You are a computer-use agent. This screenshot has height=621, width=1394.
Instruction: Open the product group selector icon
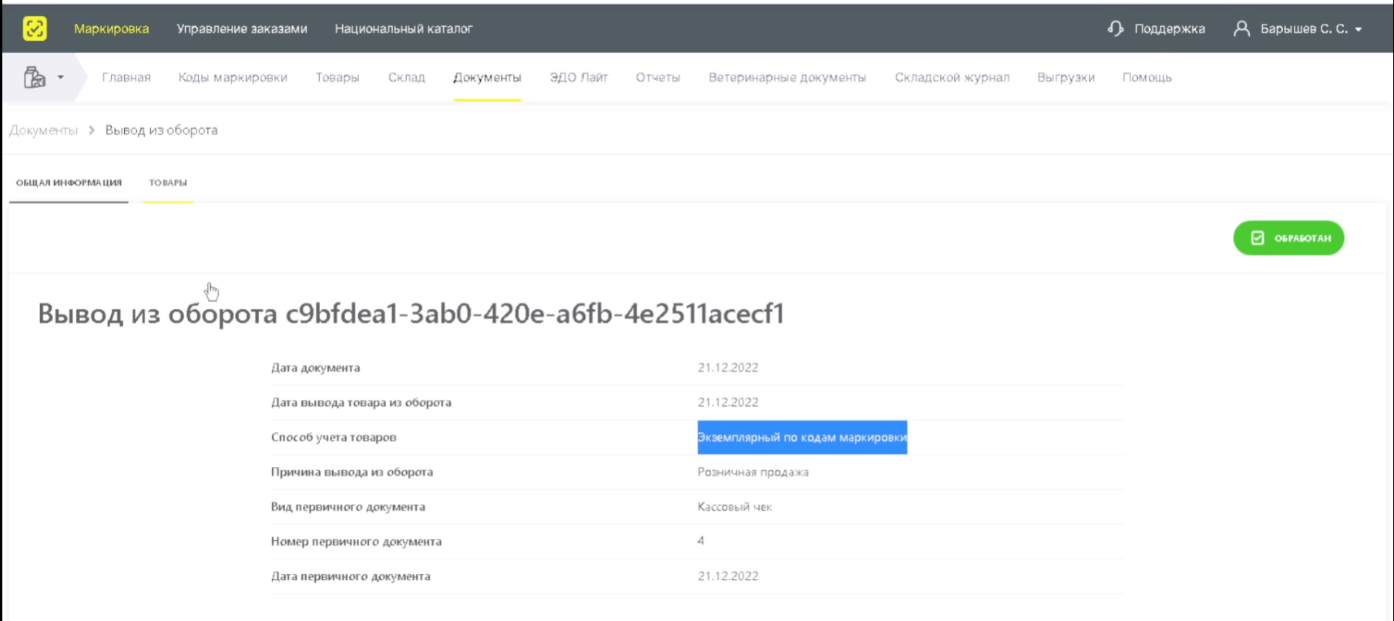(x=35, y=77)
